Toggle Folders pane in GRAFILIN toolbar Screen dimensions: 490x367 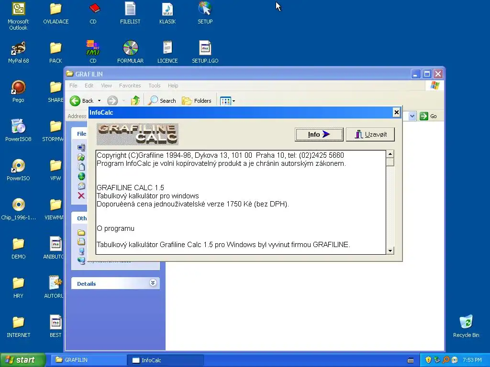coord(197,101)
